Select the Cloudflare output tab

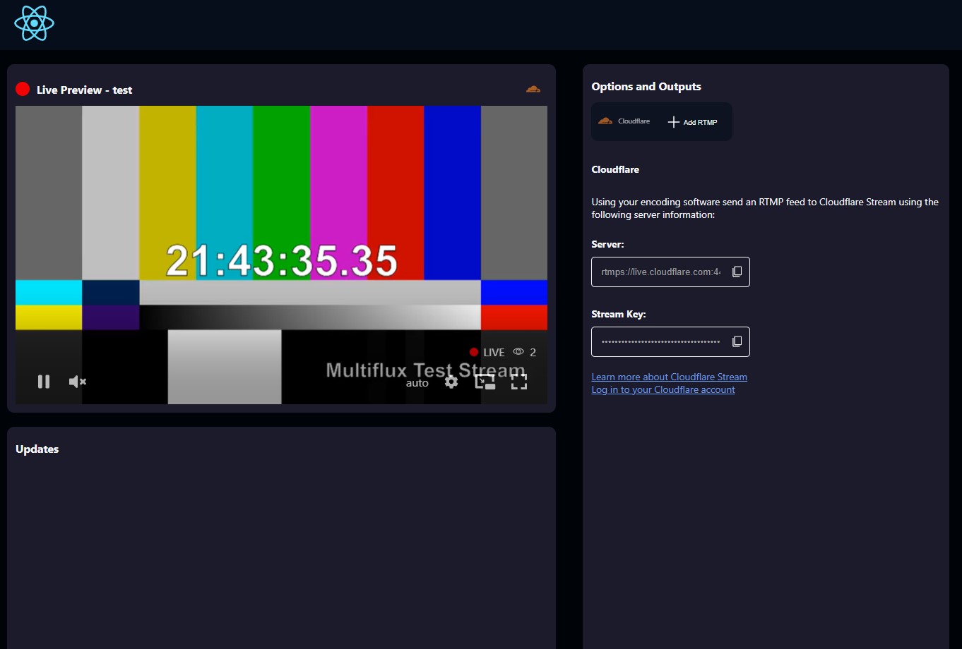point(624,121)
